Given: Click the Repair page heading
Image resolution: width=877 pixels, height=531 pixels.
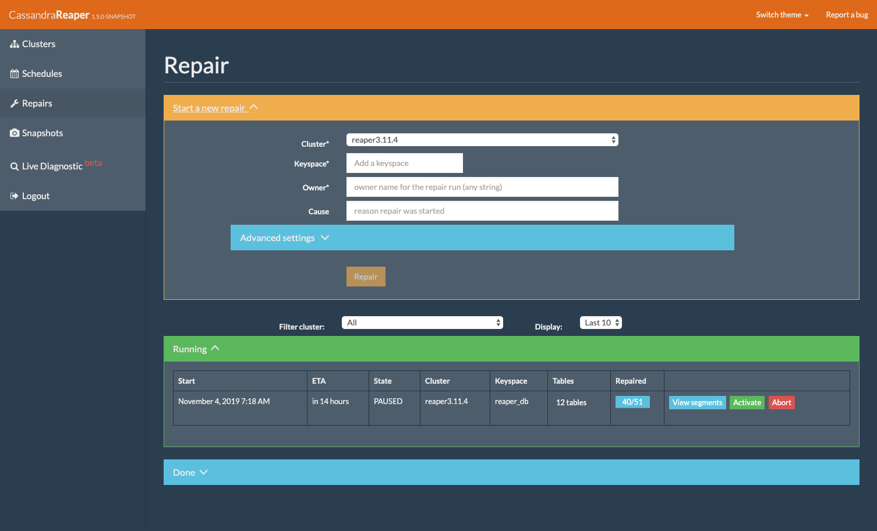Looking at the screenshot, I should [x=197, y=65].
